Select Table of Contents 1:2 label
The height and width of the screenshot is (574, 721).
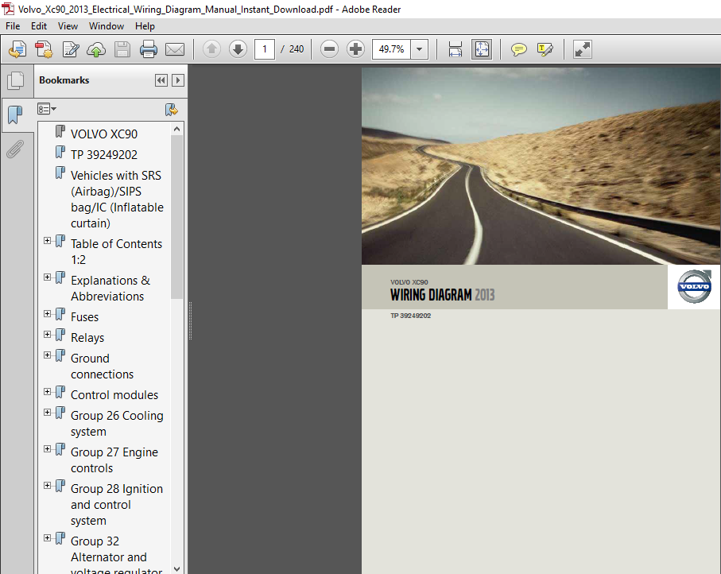pos(116,251)
